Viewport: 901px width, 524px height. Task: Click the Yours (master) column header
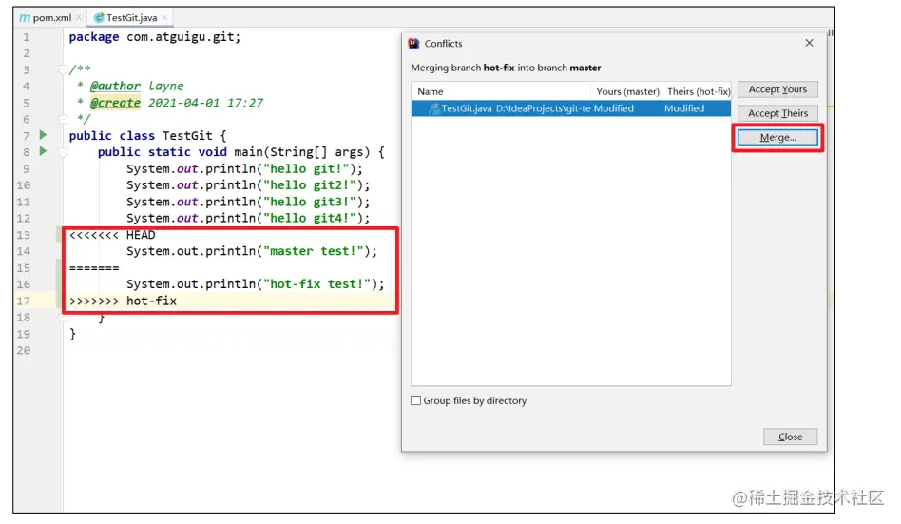[x=627, y=91]
